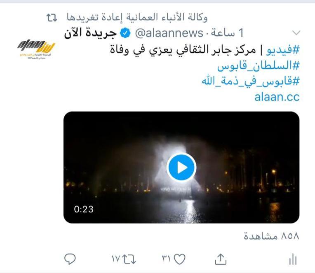Open the #السلطان_قابوس hashtag

tap(259, 65)
